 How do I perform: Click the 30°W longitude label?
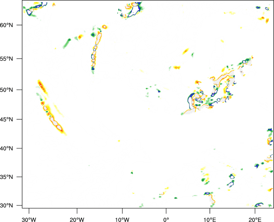click(x=29, y=220)
